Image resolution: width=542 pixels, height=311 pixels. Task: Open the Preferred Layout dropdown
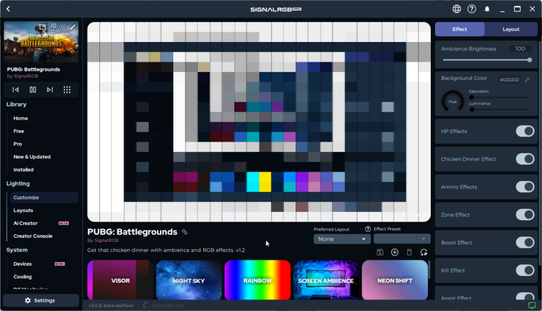pyautogui.click(x=342, y=239)
